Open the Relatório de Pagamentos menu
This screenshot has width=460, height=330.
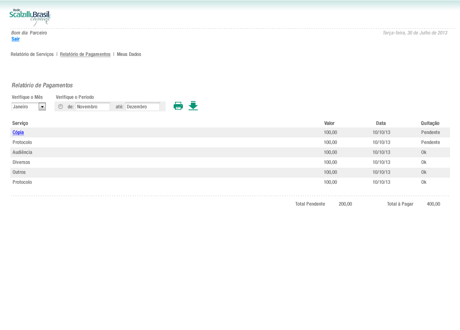[85, 54]
